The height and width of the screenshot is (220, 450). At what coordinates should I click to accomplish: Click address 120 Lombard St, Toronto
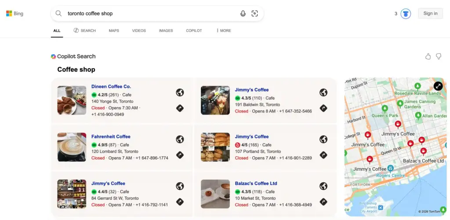coord(115,151)
